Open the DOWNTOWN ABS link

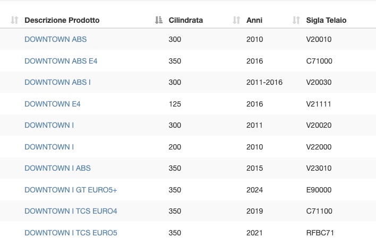(x=56, y=39)
